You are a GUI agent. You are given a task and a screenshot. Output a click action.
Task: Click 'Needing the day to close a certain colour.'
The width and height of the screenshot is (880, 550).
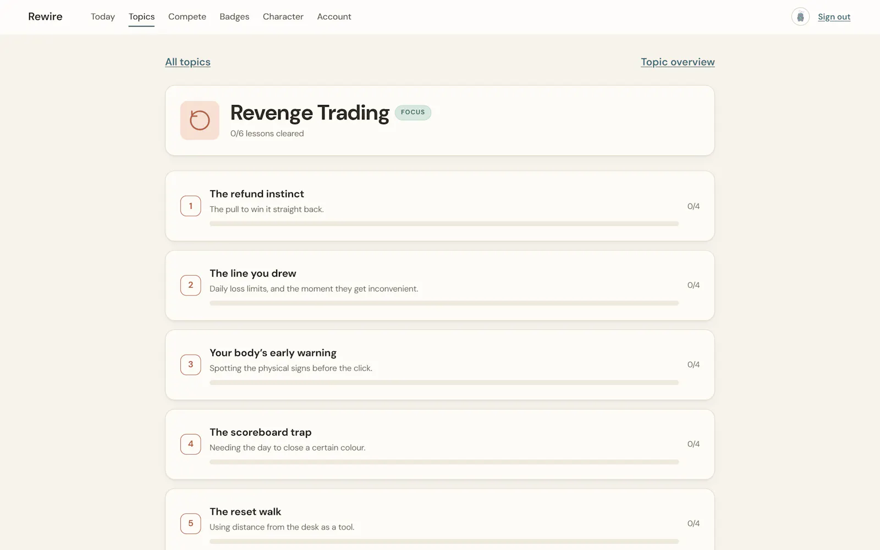point(288,448)
